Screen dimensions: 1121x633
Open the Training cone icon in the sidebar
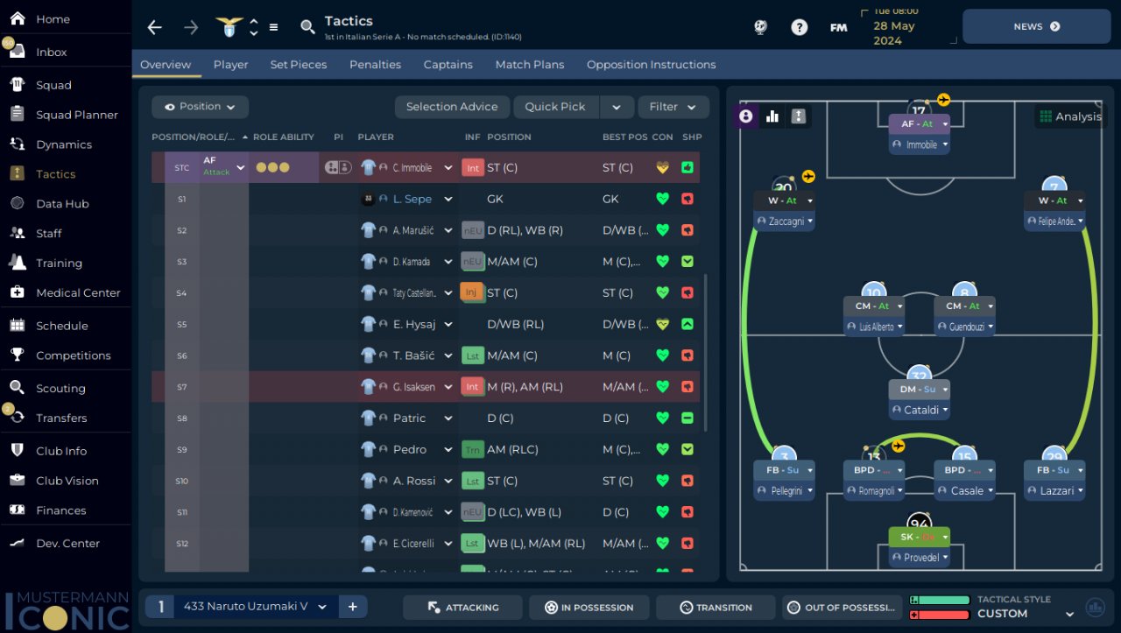click(18, 263)
